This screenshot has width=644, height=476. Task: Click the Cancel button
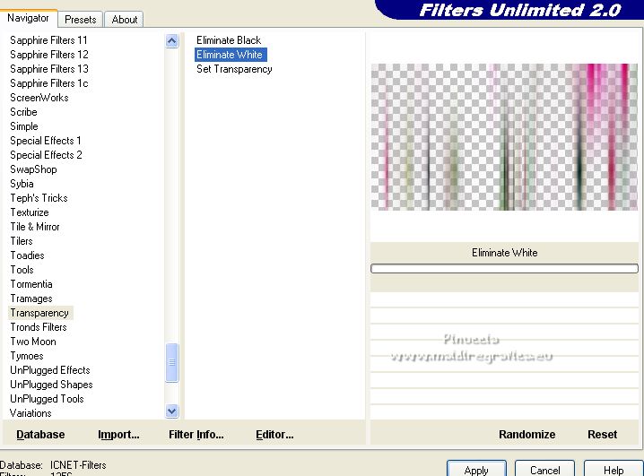click(x=544, y=469)
